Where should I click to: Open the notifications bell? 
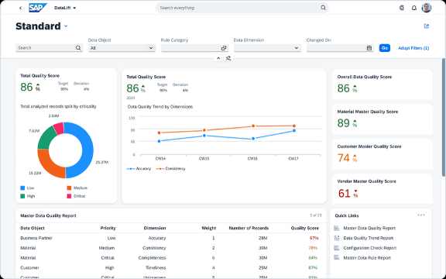[414, 8]
